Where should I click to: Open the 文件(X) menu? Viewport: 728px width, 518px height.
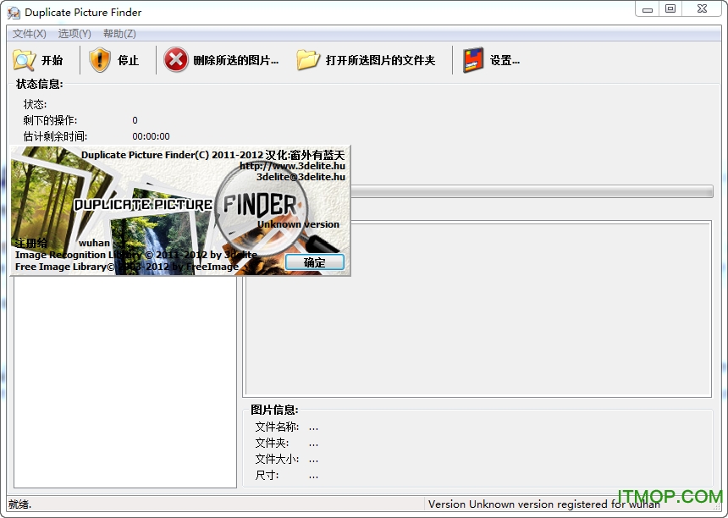30,34
